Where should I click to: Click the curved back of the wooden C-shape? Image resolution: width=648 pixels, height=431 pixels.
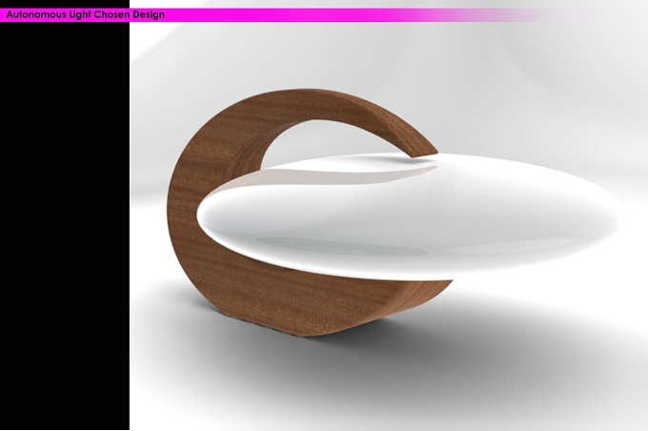coord(186,207)
